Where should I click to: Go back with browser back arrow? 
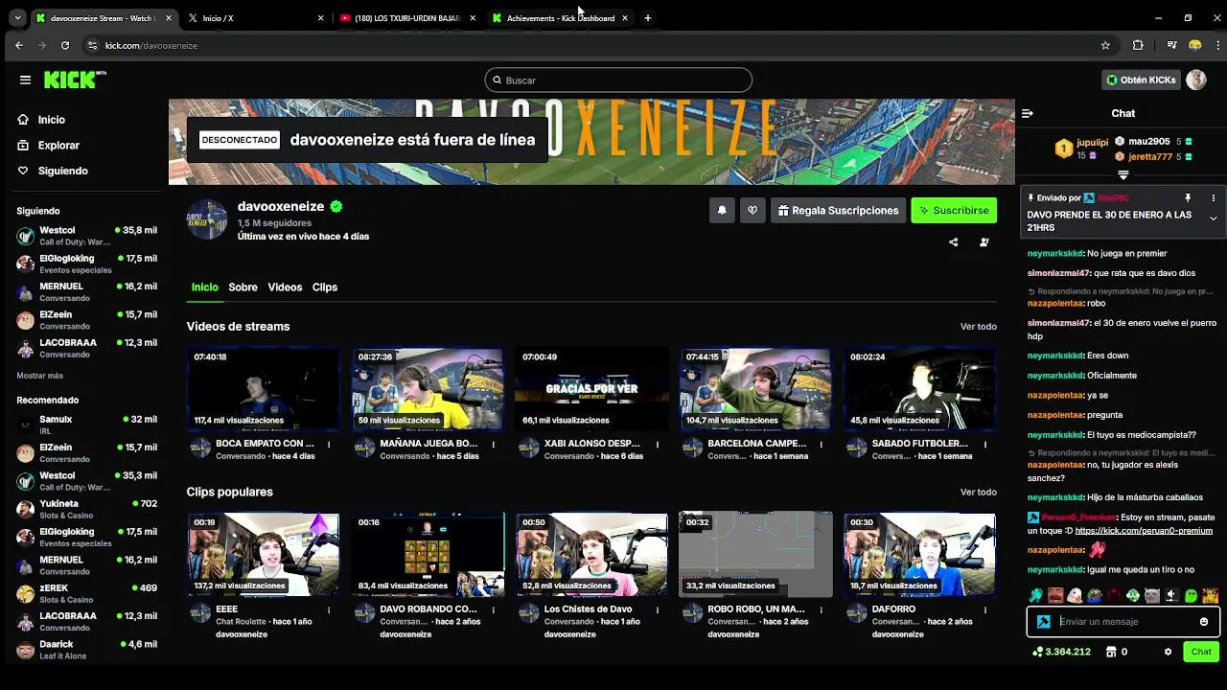19,45
